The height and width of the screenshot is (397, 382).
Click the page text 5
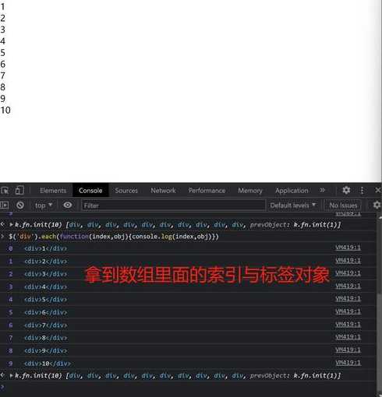pyautogui.click(x=2, y=53)
